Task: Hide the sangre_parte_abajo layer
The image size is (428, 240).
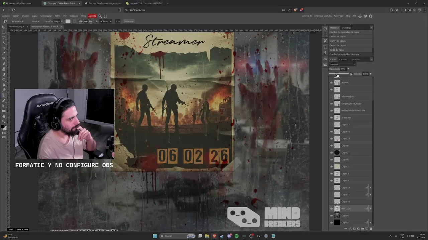Action: [x=331, y=104]
